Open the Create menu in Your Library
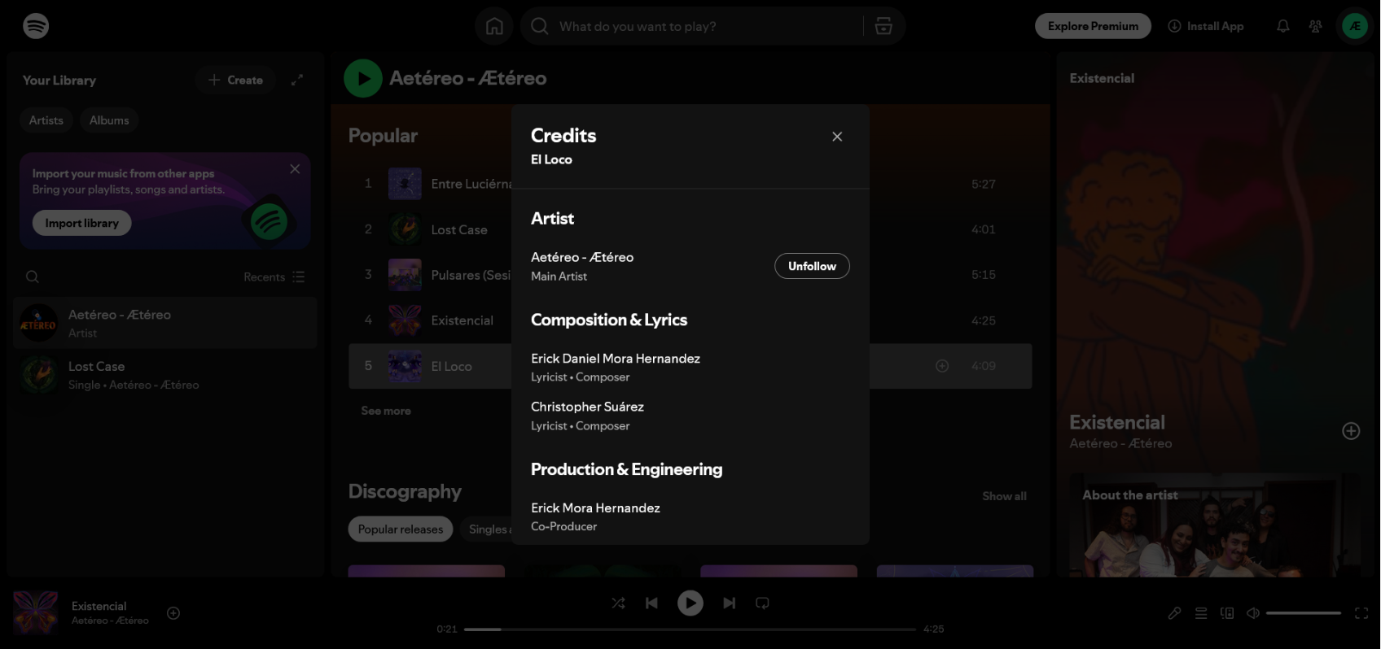1381x649 pixels. click(235, 80)
